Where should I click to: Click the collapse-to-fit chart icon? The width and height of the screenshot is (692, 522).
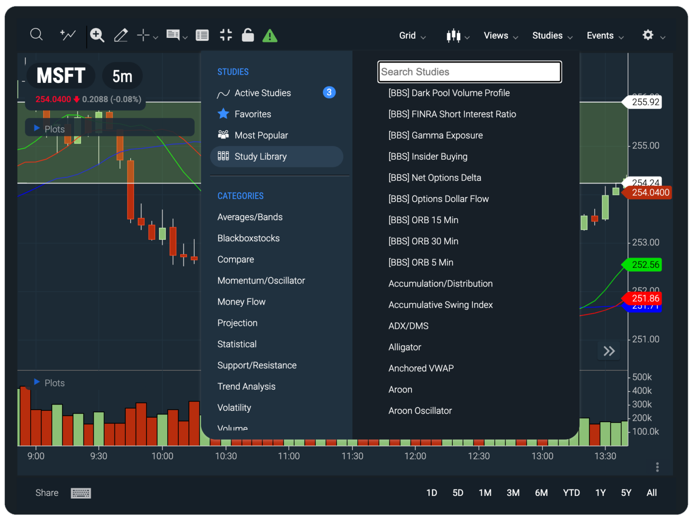226,35
